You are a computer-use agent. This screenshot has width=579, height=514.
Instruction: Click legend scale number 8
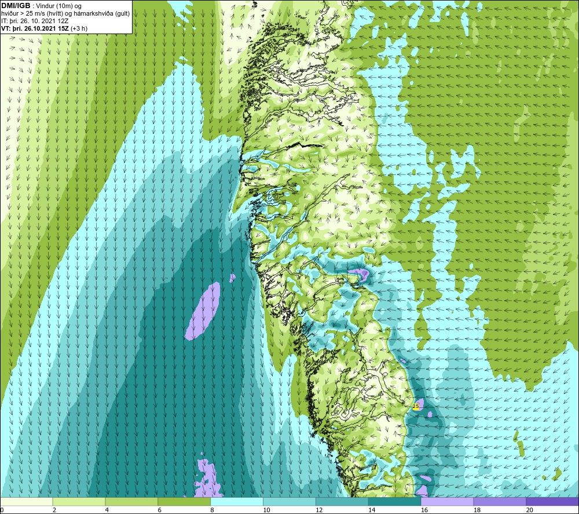click(212, 510)
